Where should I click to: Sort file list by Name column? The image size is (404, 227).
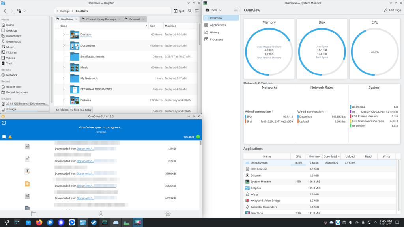click(x=103, y=26)
